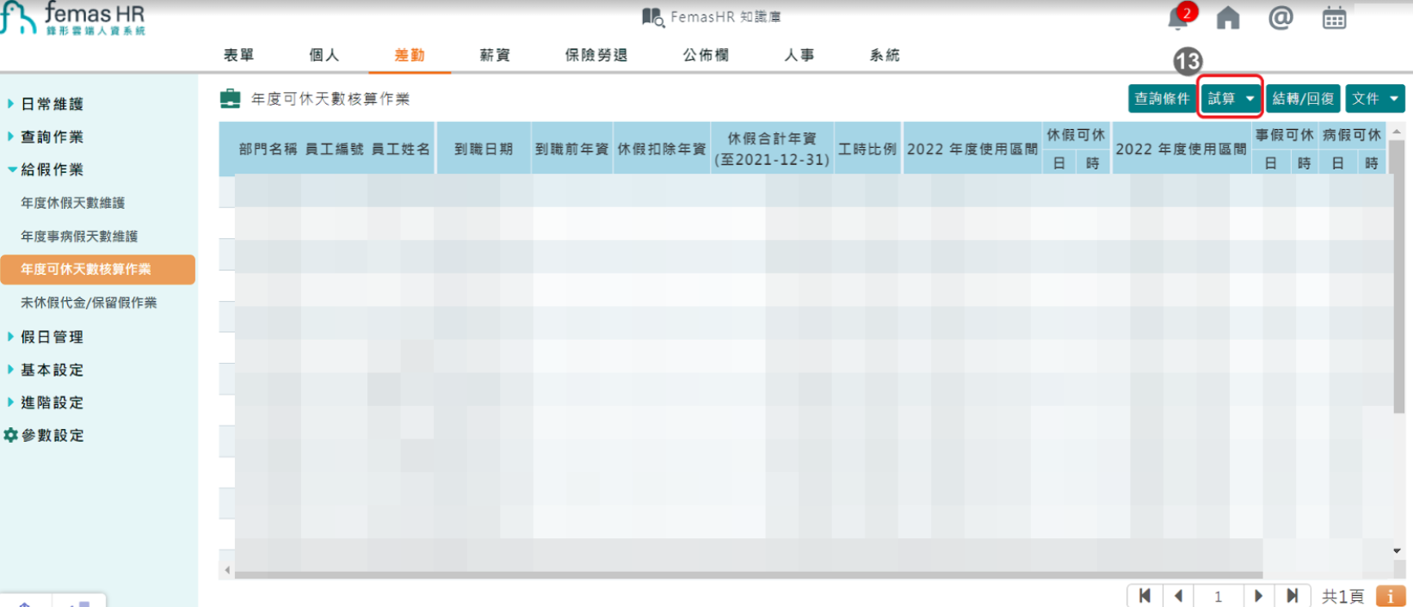Click the 查詢條件 button
This screenshot has width=1413, height=607.
[x=1162, y=99]
